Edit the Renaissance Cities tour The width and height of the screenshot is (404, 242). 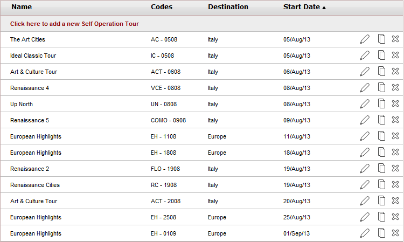coord(365,185)
